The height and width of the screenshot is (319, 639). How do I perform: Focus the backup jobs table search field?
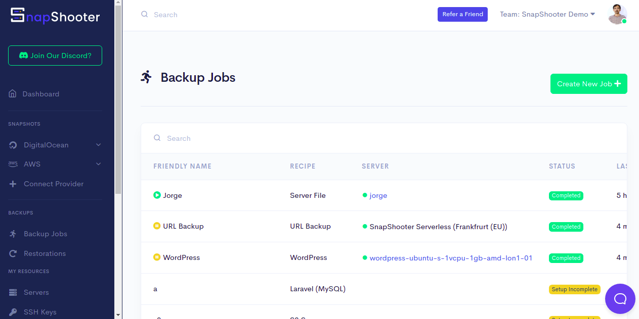point(384,138)
